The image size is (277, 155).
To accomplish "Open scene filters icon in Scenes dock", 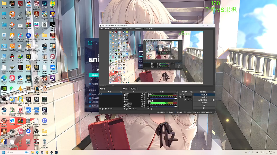I will tap(106, 108).
